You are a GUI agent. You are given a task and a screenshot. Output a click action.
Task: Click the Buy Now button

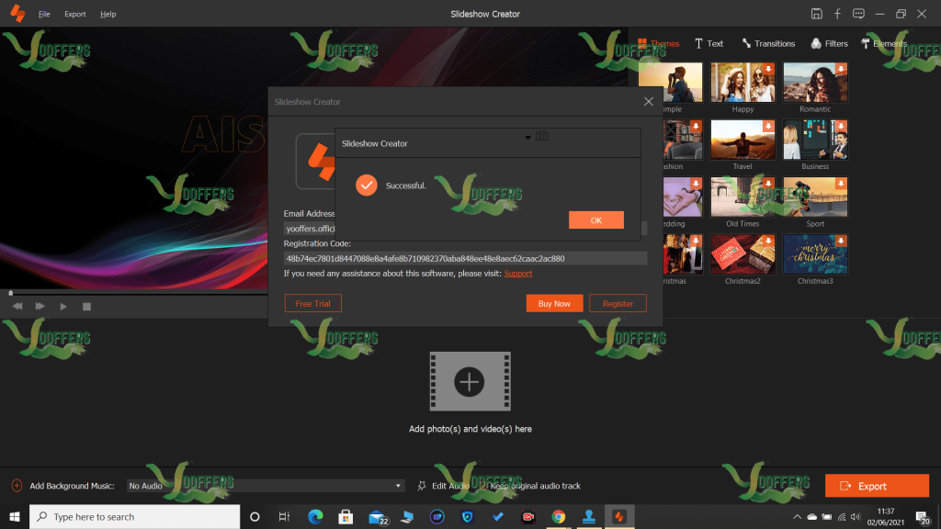coord(554,303)
